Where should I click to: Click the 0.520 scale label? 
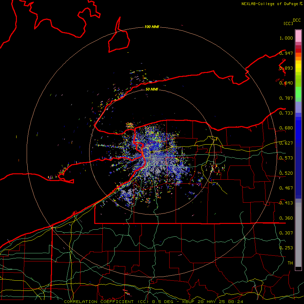(286, 173)
